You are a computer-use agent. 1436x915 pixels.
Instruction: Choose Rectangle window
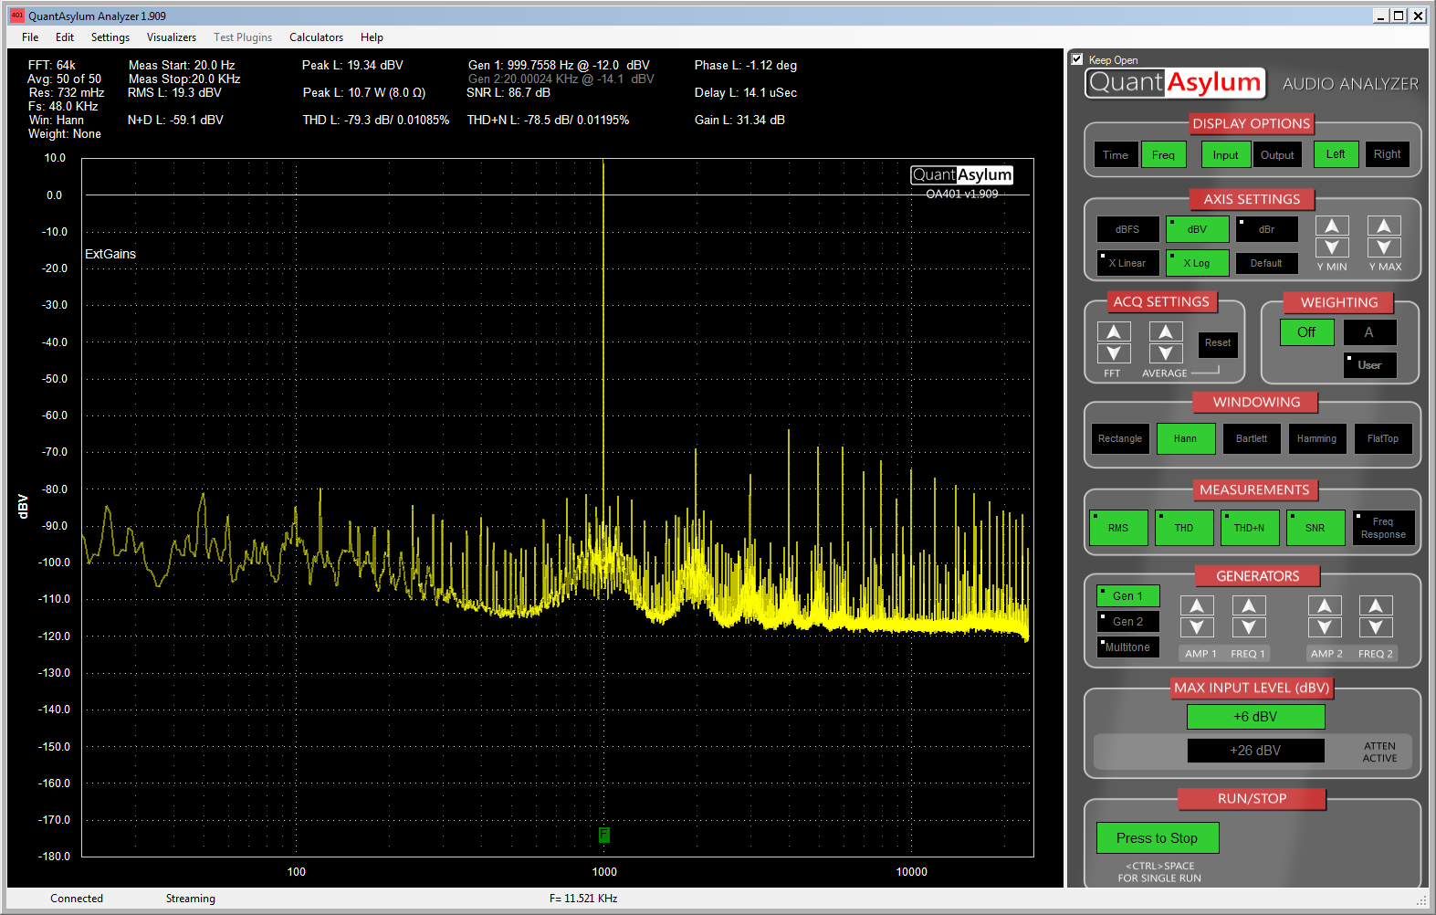[x=1120, y=439]
